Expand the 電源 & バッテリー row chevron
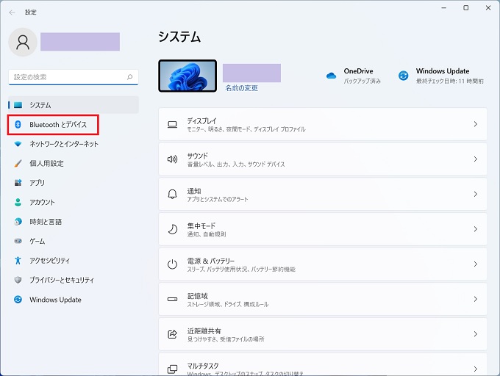 pyautogui.click(x=476, y=264)
